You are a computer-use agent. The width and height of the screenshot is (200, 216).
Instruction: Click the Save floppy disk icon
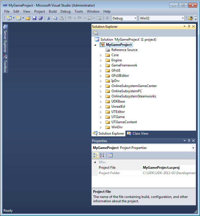pos(34,18)
